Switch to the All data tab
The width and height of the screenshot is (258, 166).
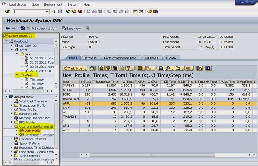(x=170, y=58)
